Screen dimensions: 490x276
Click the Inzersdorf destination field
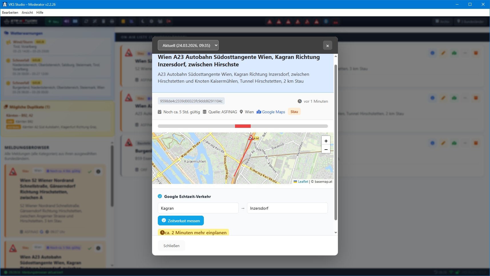coord(287,208)
